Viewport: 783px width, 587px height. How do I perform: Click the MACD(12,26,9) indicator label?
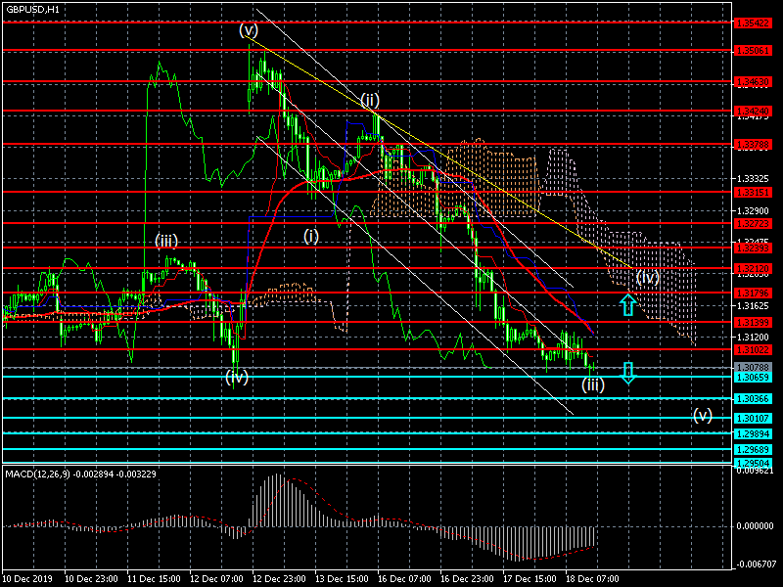click(x=80, y=474)
